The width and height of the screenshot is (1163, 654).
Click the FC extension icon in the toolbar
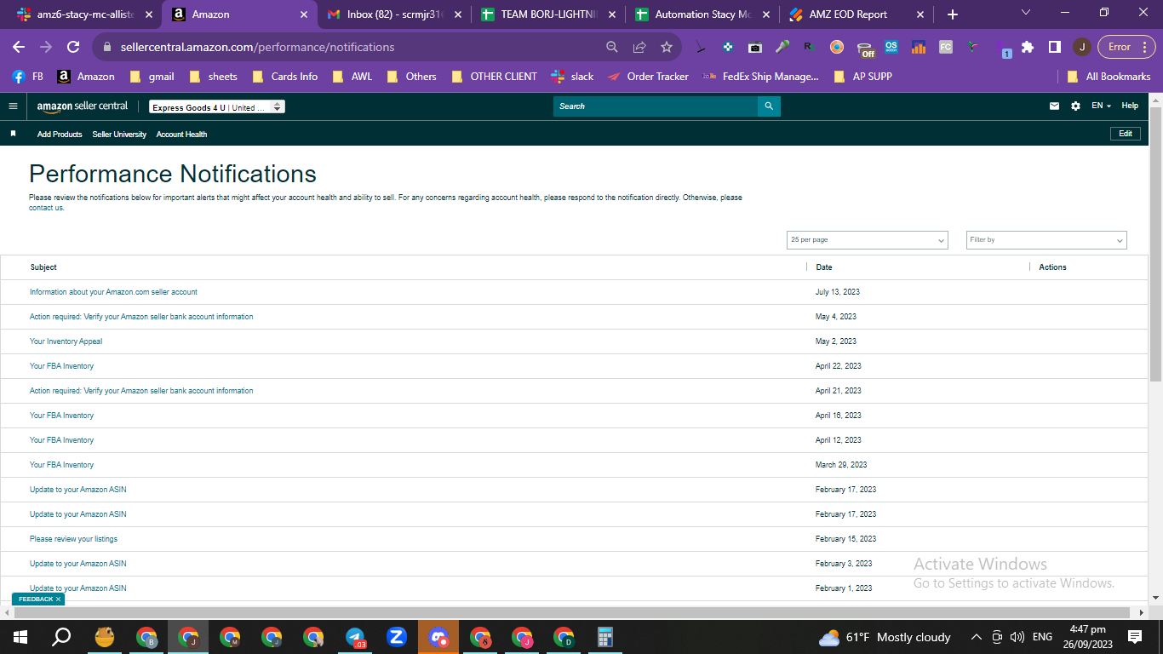click(946, 47)
